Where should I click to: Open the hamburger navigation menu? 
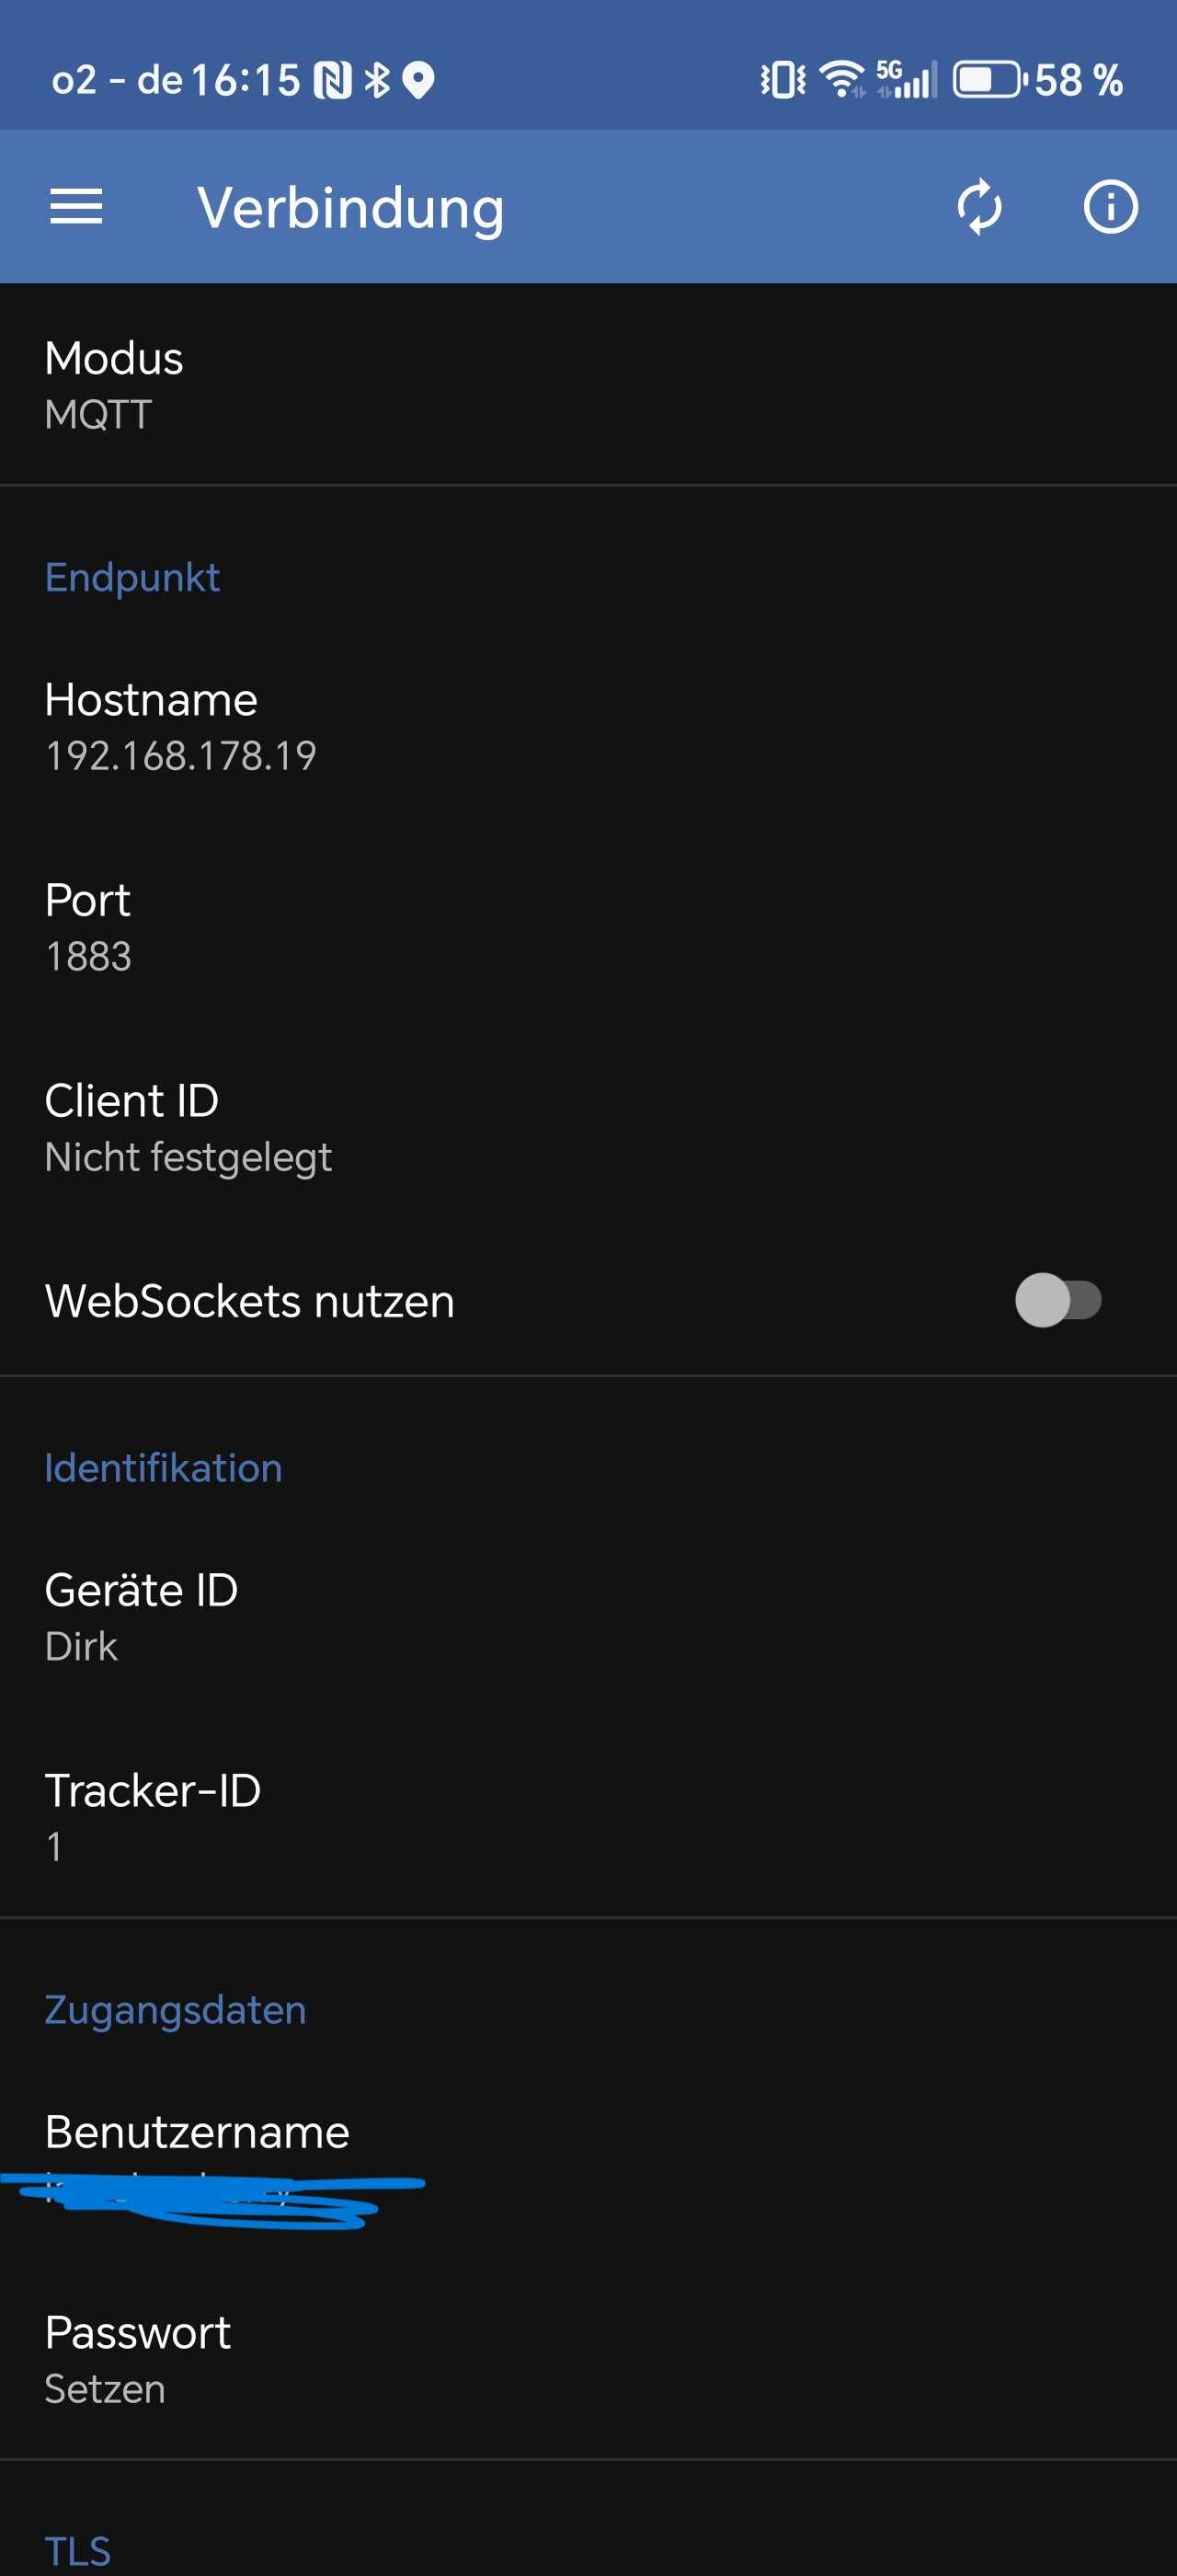(76, 207)
